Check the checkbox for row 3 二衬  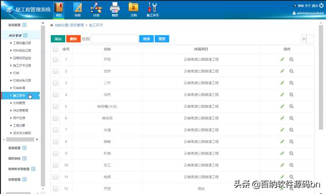click(x=56, y=83)
